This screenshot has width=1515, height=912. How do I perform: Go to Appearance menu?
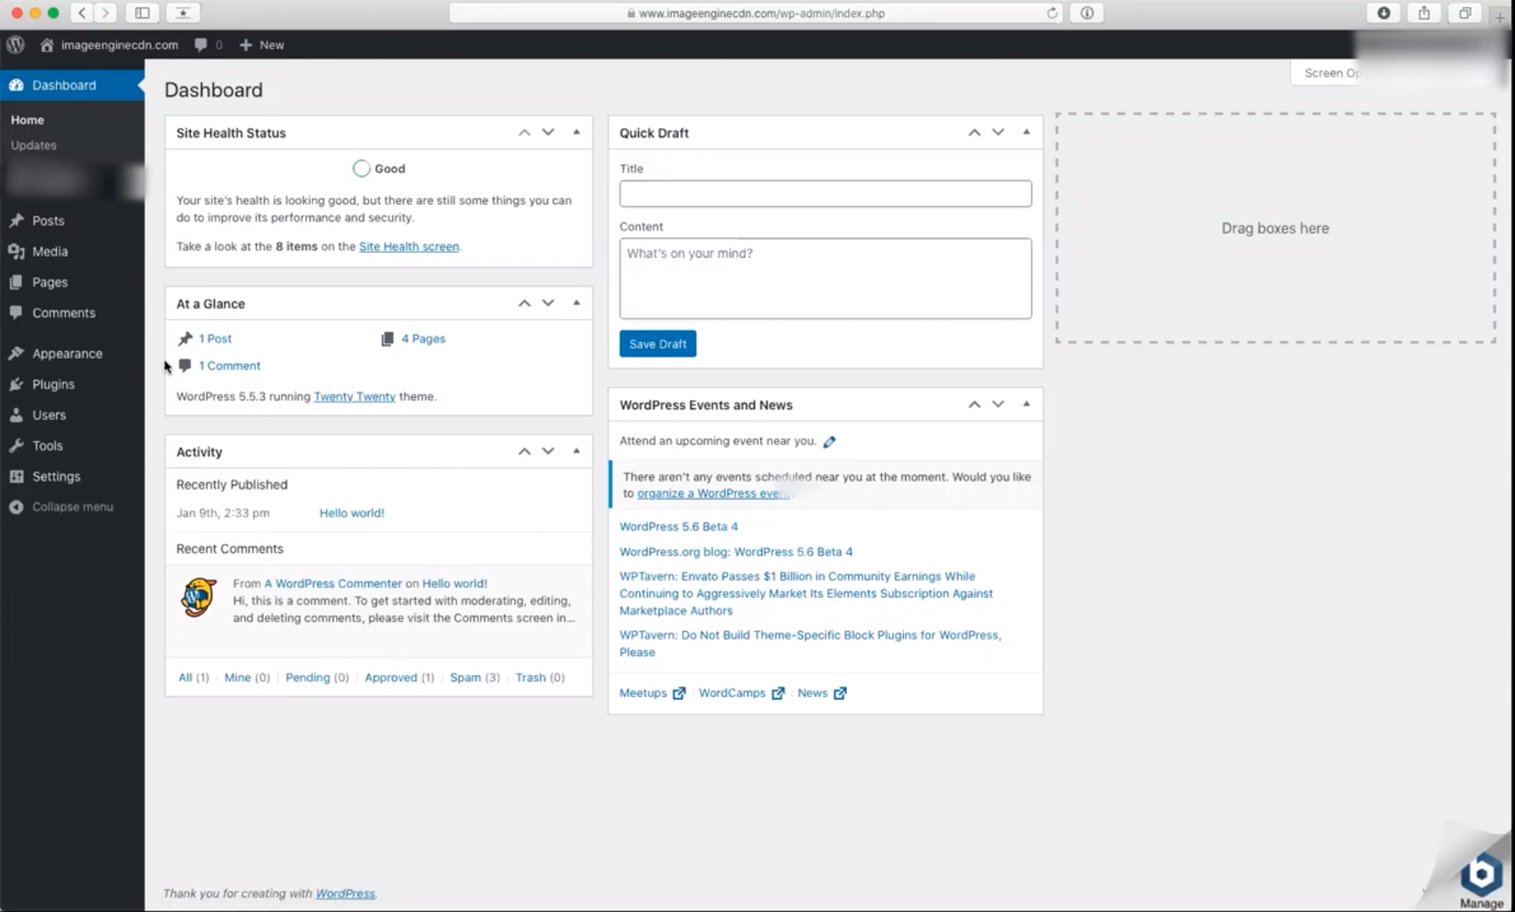pos(67,353)
